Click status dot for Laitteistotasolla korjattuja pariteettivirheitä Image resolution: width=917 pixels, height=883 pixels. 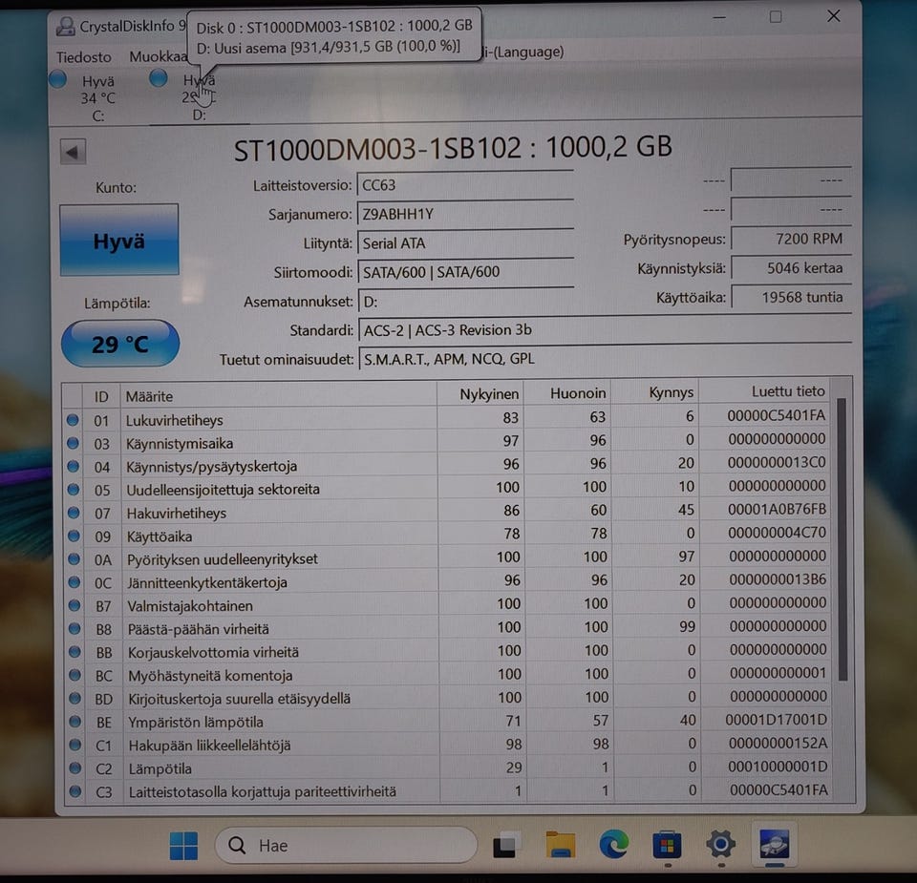coord(75,791)
